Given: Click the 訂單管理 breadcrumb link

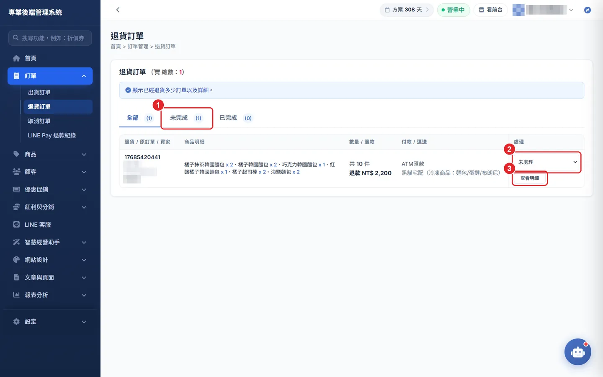Looking at the screenshot, I should 138,46.
